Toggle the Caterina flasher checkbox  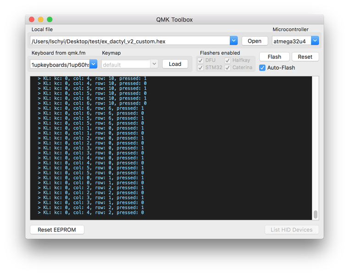coord(227,67)
